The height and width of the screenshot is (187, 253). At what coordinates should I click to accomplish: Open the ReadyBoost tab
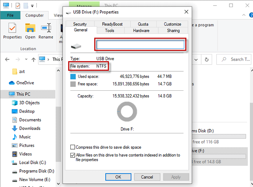(x=112, y=24)
